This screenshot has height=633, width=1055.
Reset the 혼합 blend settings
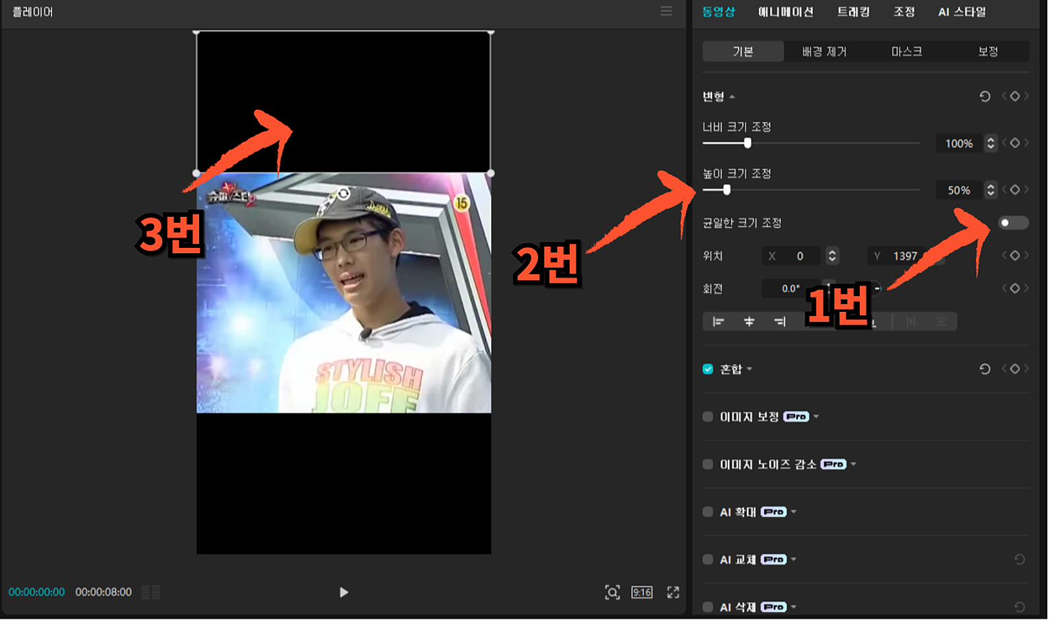click(x=985, y=369)
